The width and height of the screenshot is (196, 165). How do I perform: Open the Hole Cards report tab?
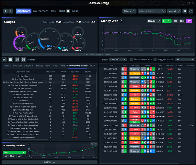(51, 65)
